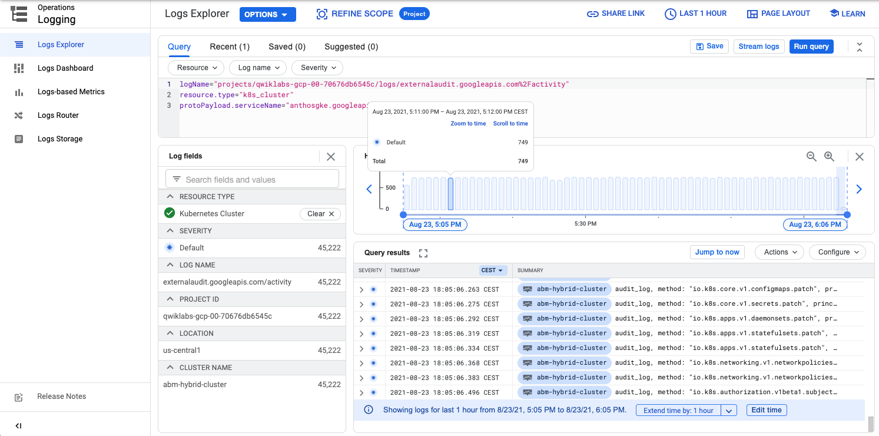This screenshot has height=436, width=879.
Task: Select the abm-hybrid-cluster field value
Action: point(195,385)
